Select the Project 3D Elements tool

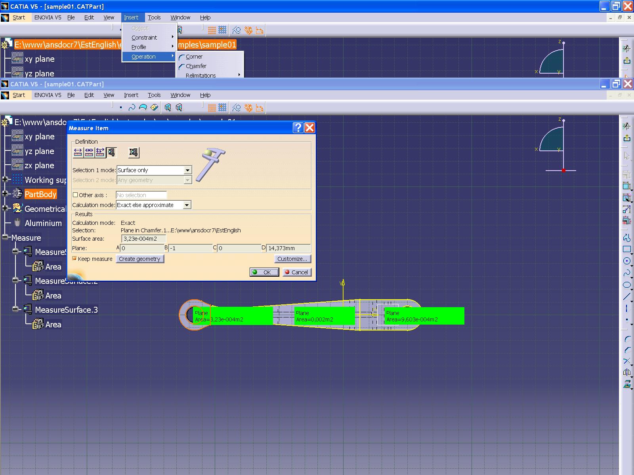pyautogui.click(x=626, y=384)
